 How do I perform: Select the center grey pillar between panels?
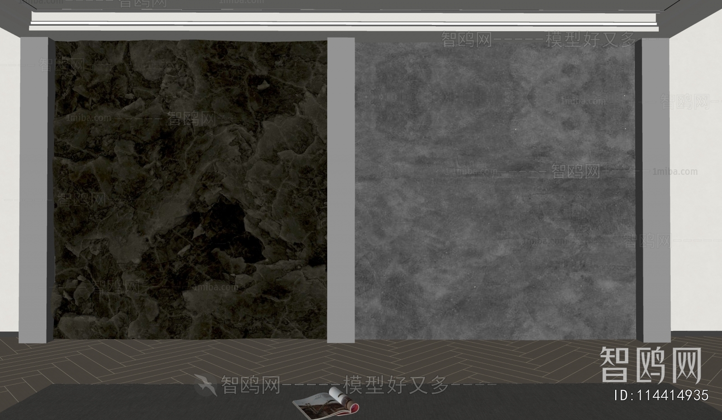pos(341,190)
